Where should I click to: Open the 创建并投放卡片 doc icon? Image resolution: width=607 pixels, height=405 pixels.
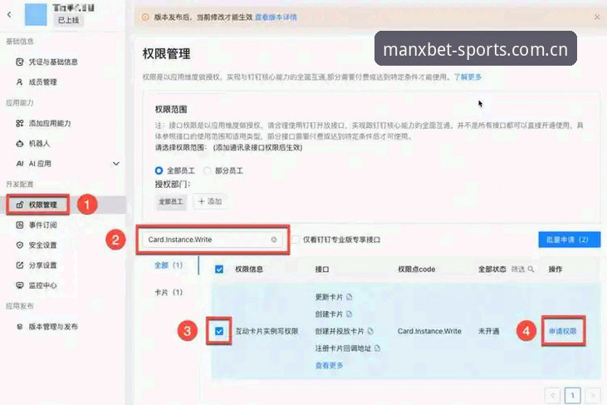click(370, 331)
